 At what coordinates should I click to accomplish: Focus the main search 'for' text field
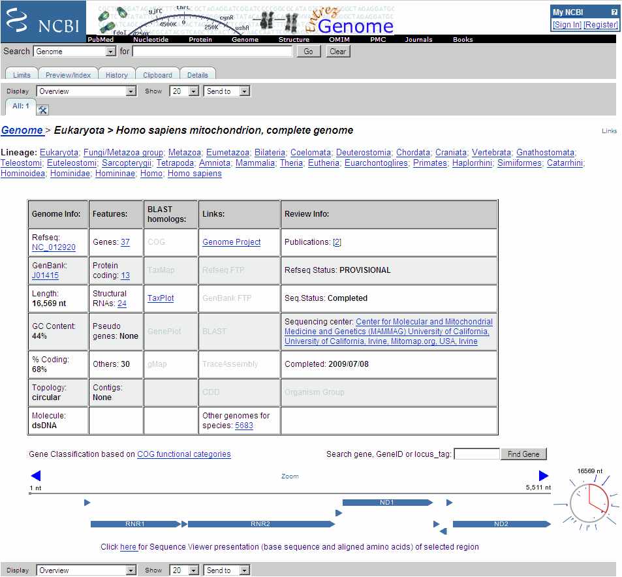213,52
